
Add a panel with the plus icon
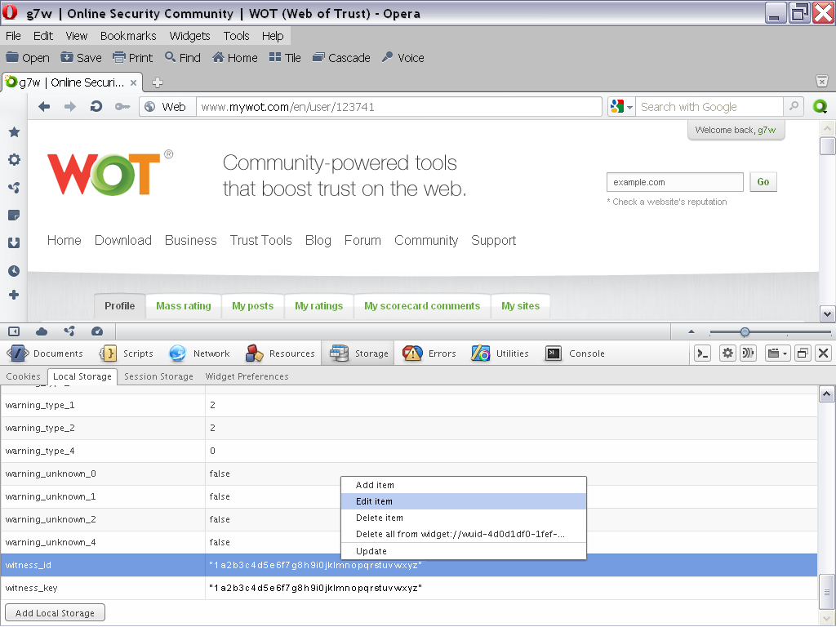tap(14, 295)
